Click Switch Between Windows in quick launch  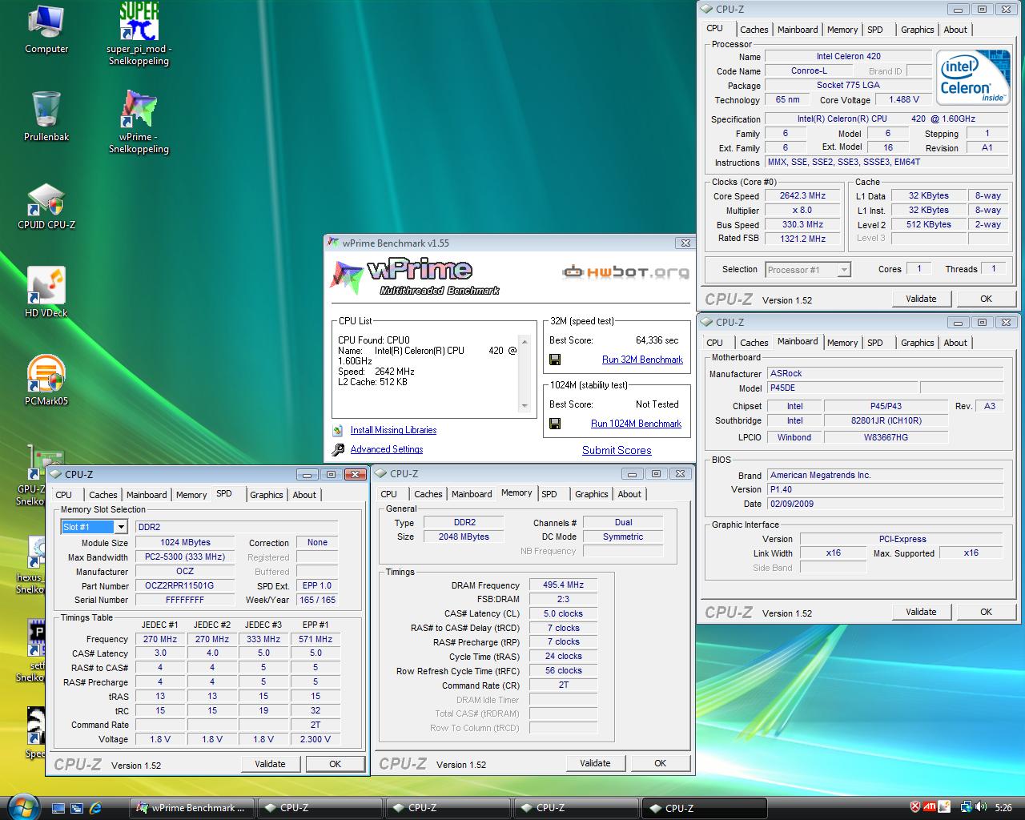pyautogui.click(x=77, y=808)
